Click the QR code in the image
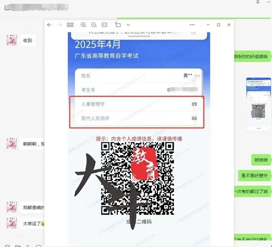Image resolution: width=272 pixels, height=247 pixels. (x=137, y=179)
